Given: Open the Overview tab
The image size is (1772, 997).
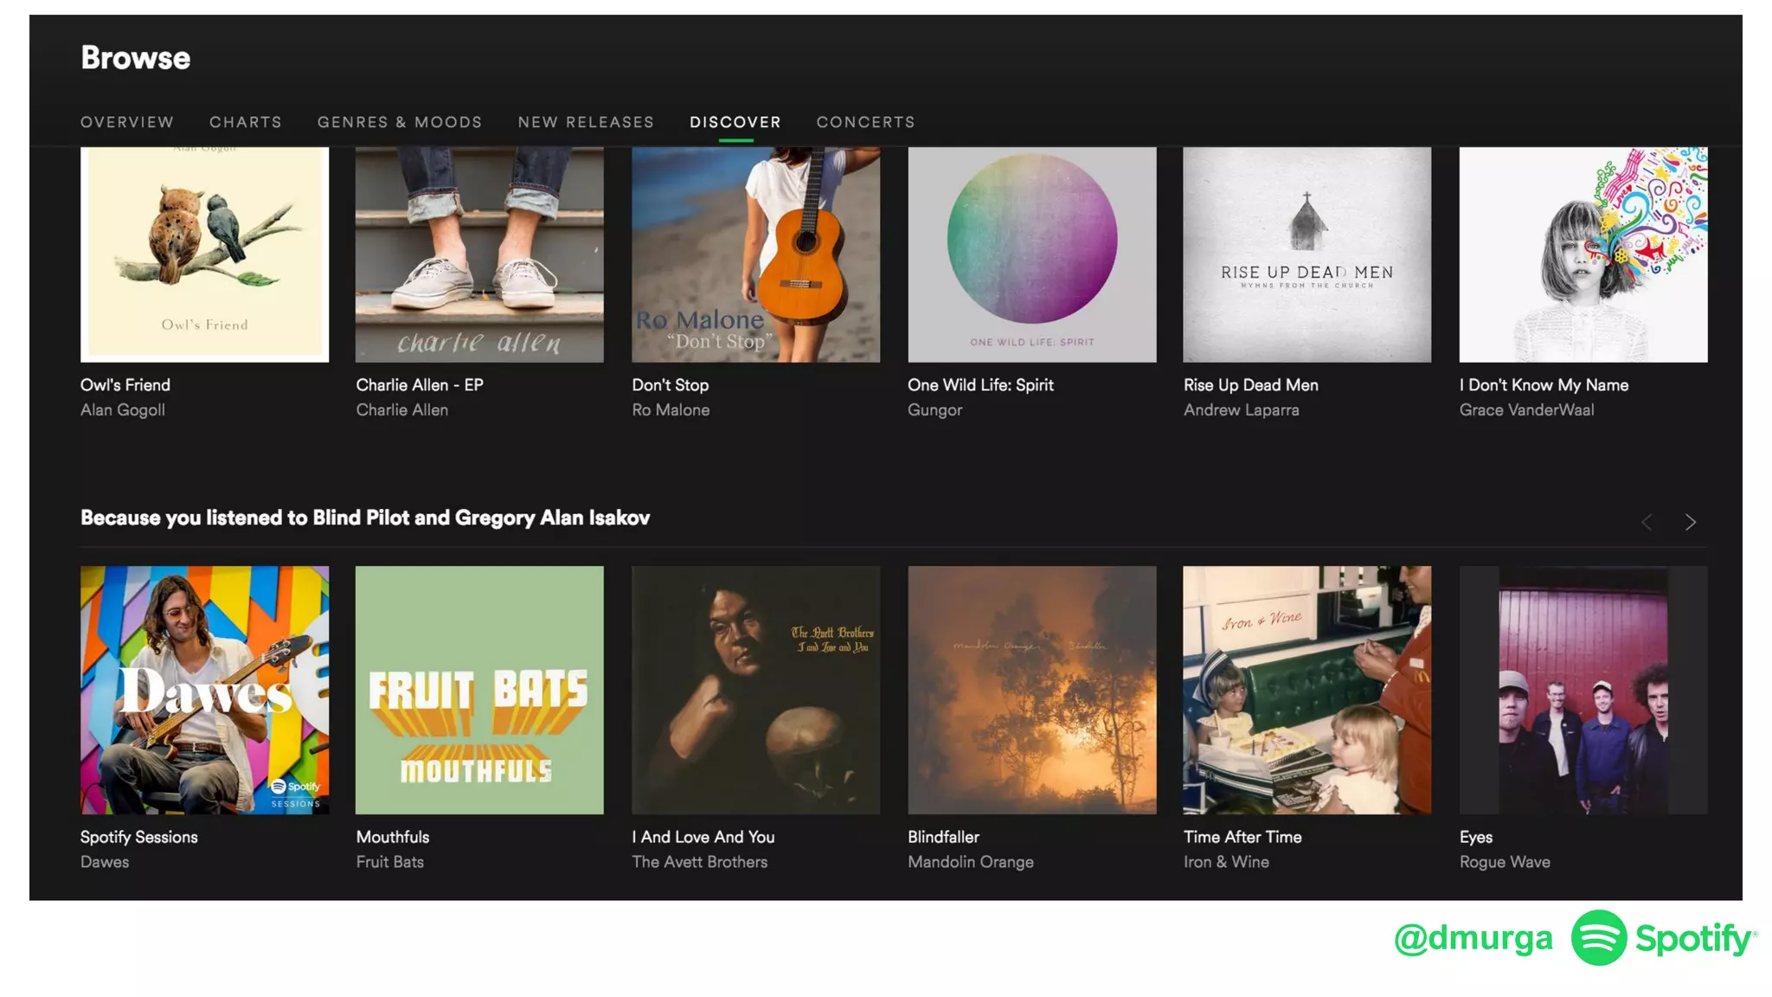Looking at the screenshot, I should [x=127, y=122].
